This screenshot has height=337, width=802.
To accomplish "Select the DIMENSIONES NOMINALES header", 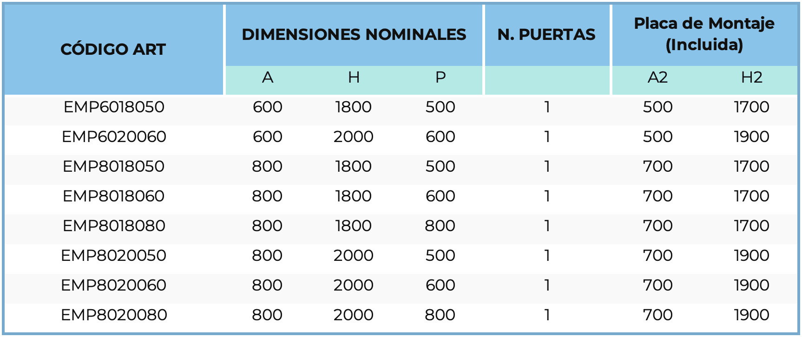I will click(x=354, y=34).
